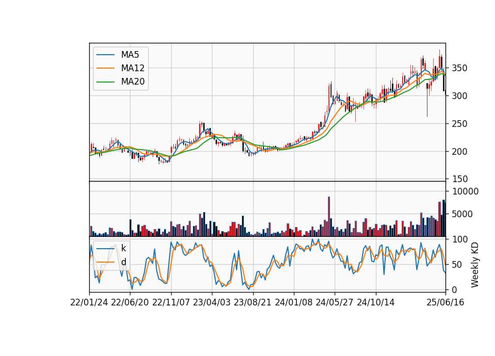Click the 22/06/20 date label
This screenshot has width=495, height=356.
tap(130, 303)
